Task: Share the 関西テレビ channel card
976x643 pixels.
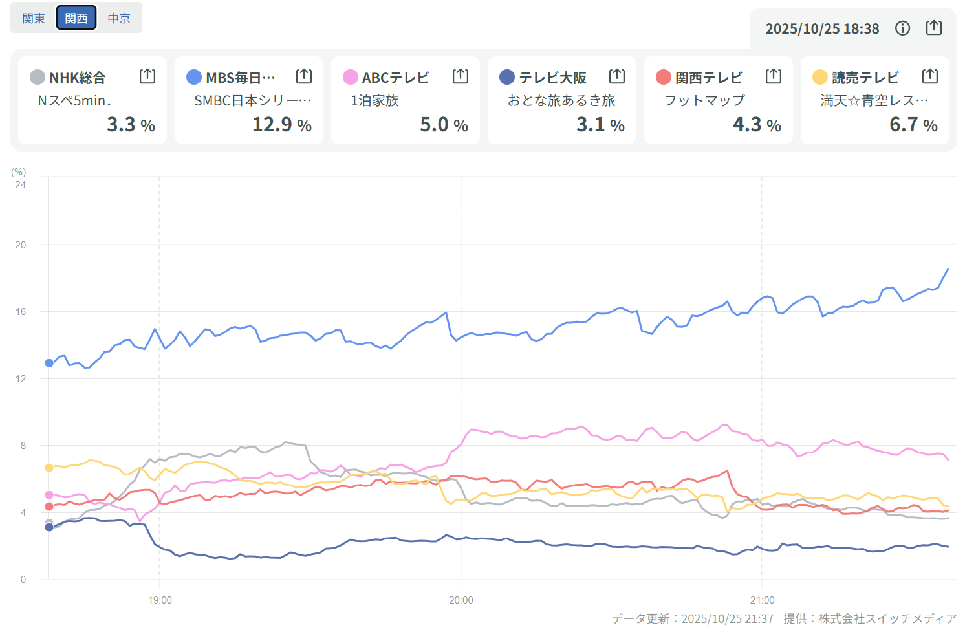Action: (x=774, y=76)
